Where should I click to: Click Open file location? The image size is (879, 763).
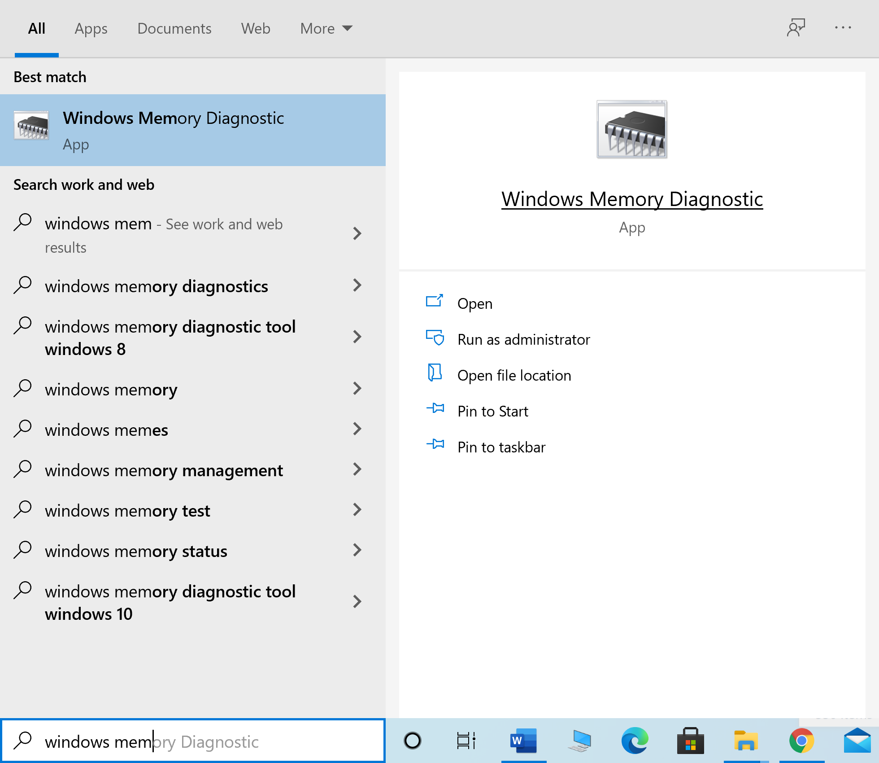[514, 375]
